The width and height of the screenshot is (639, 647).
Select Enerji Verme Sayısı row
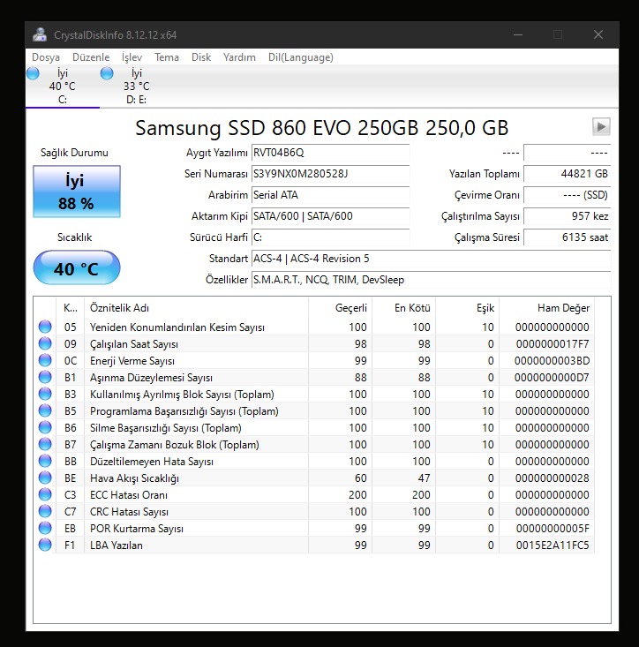[x=314, y=361]
